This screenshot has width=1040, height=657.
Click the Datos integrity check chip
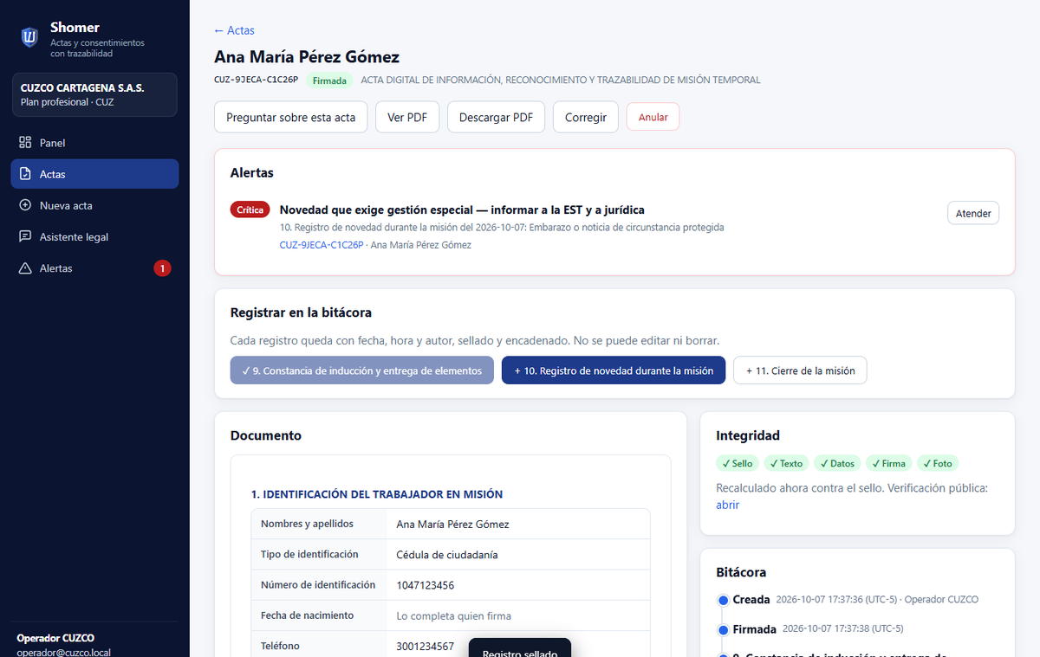point(836,463)
